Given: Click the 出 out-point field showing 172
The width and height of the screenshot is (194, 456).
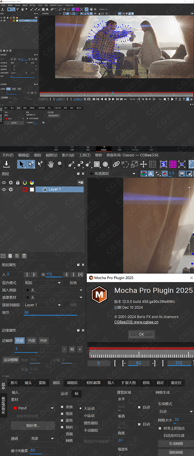Looking at the screenshot, I should click(54, 274).
